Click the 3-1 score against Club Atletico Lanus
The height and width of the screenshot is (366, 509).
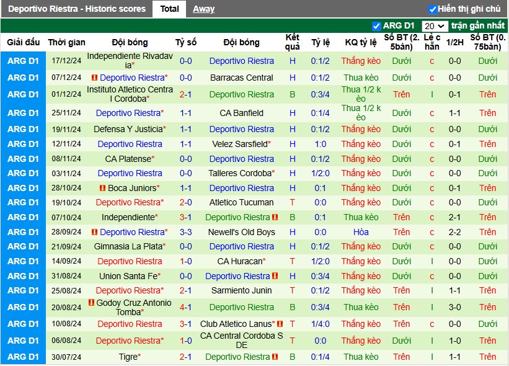point(185,324)
